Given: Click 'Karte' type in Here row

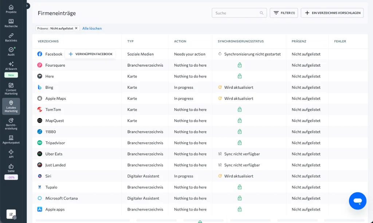Looking at the screenshot, I should 132,76.
